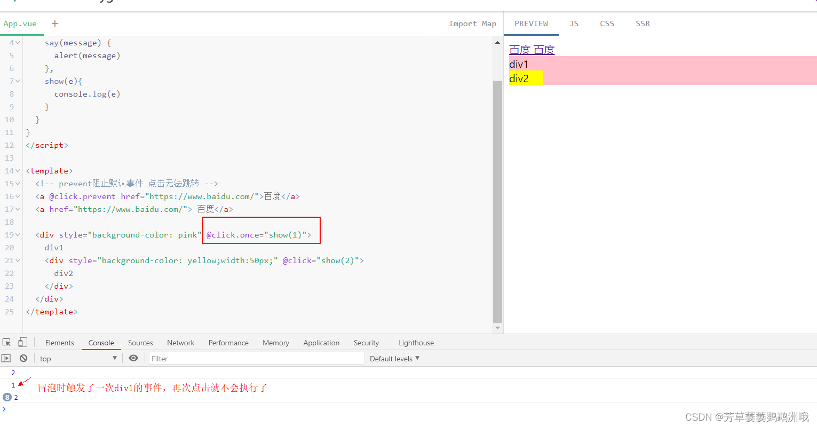Click the first 百度 link in preview
This screenshot has height=427, width=817.
point(519,50)
